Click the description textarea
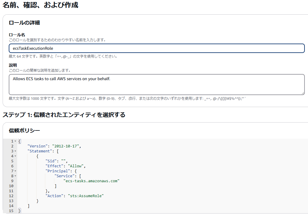Viewport: 308px width, 215px height. [x=156, y=85]
